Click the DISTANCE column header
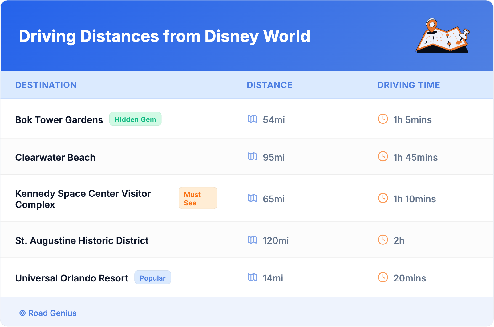The image size is (494, 327). (x=269, y=85)
